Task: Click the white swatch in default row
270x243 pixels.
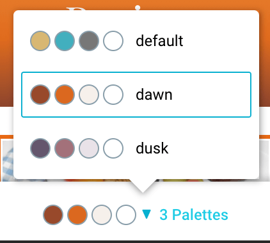Action: pos(113,41)
